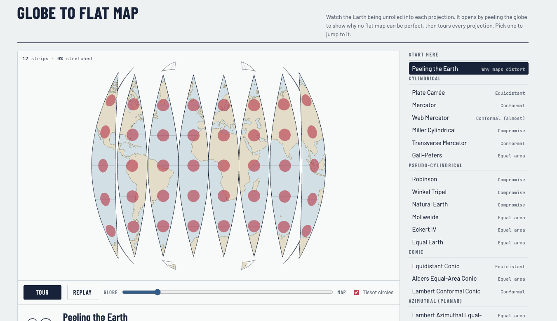Jump to Albers Equal-Area Conic
Viewport: 557px width, 321px height.
tap(468, 279)
